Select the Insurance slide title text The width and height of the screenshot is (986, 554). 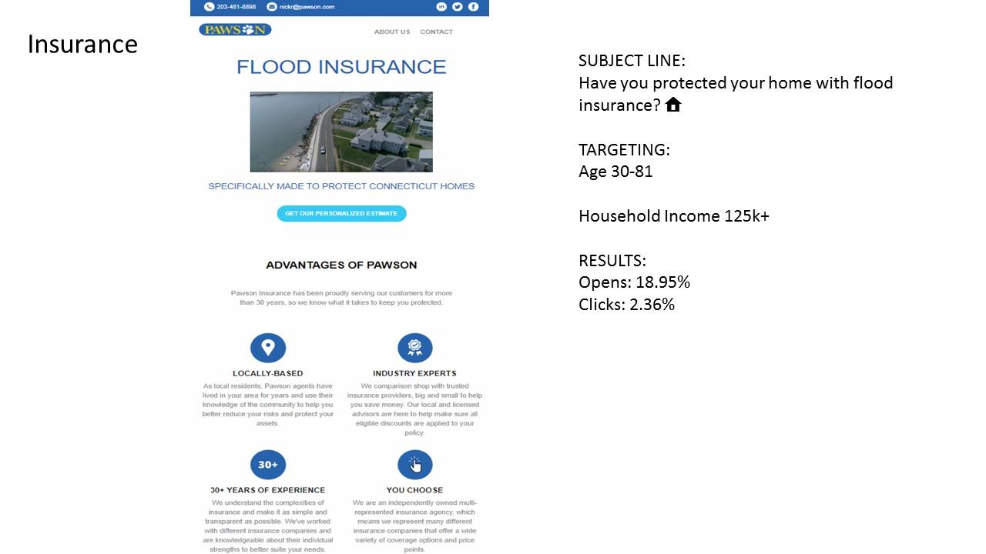click(82, 45)
